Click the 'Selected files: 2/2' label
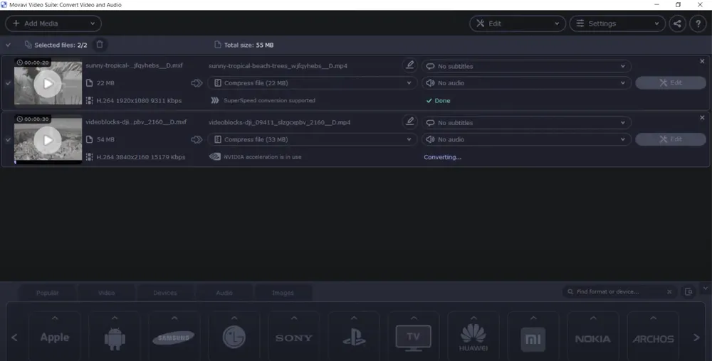This screenshot has width=712, height=361. coord(61,45)
